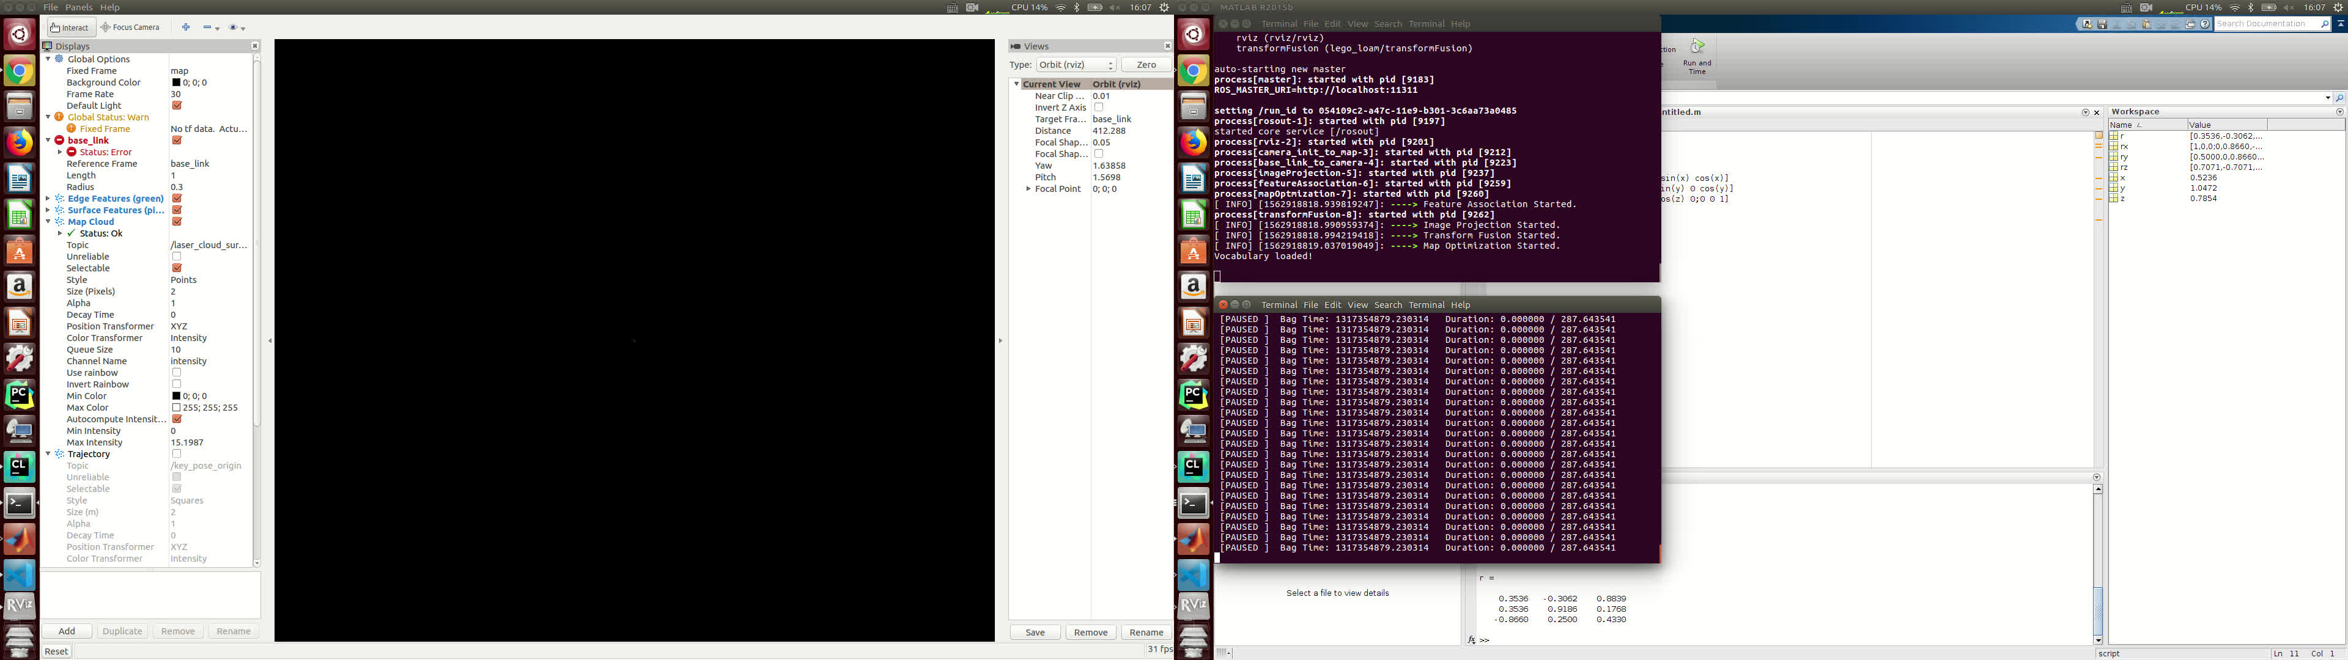Select the Interact tool in RViz
2348x660 pixels.
[x=69, y=28]
